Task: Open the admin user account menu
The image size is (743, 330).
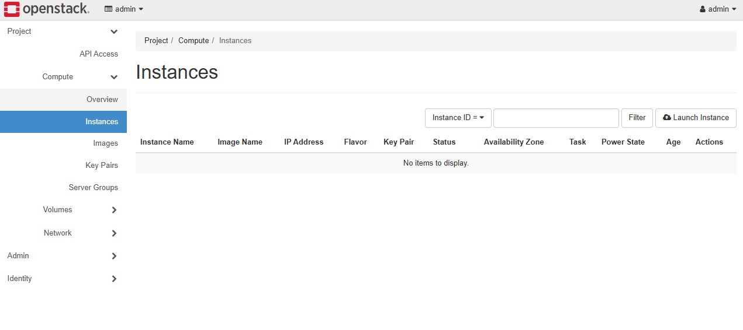Action: tap(717, 9)
